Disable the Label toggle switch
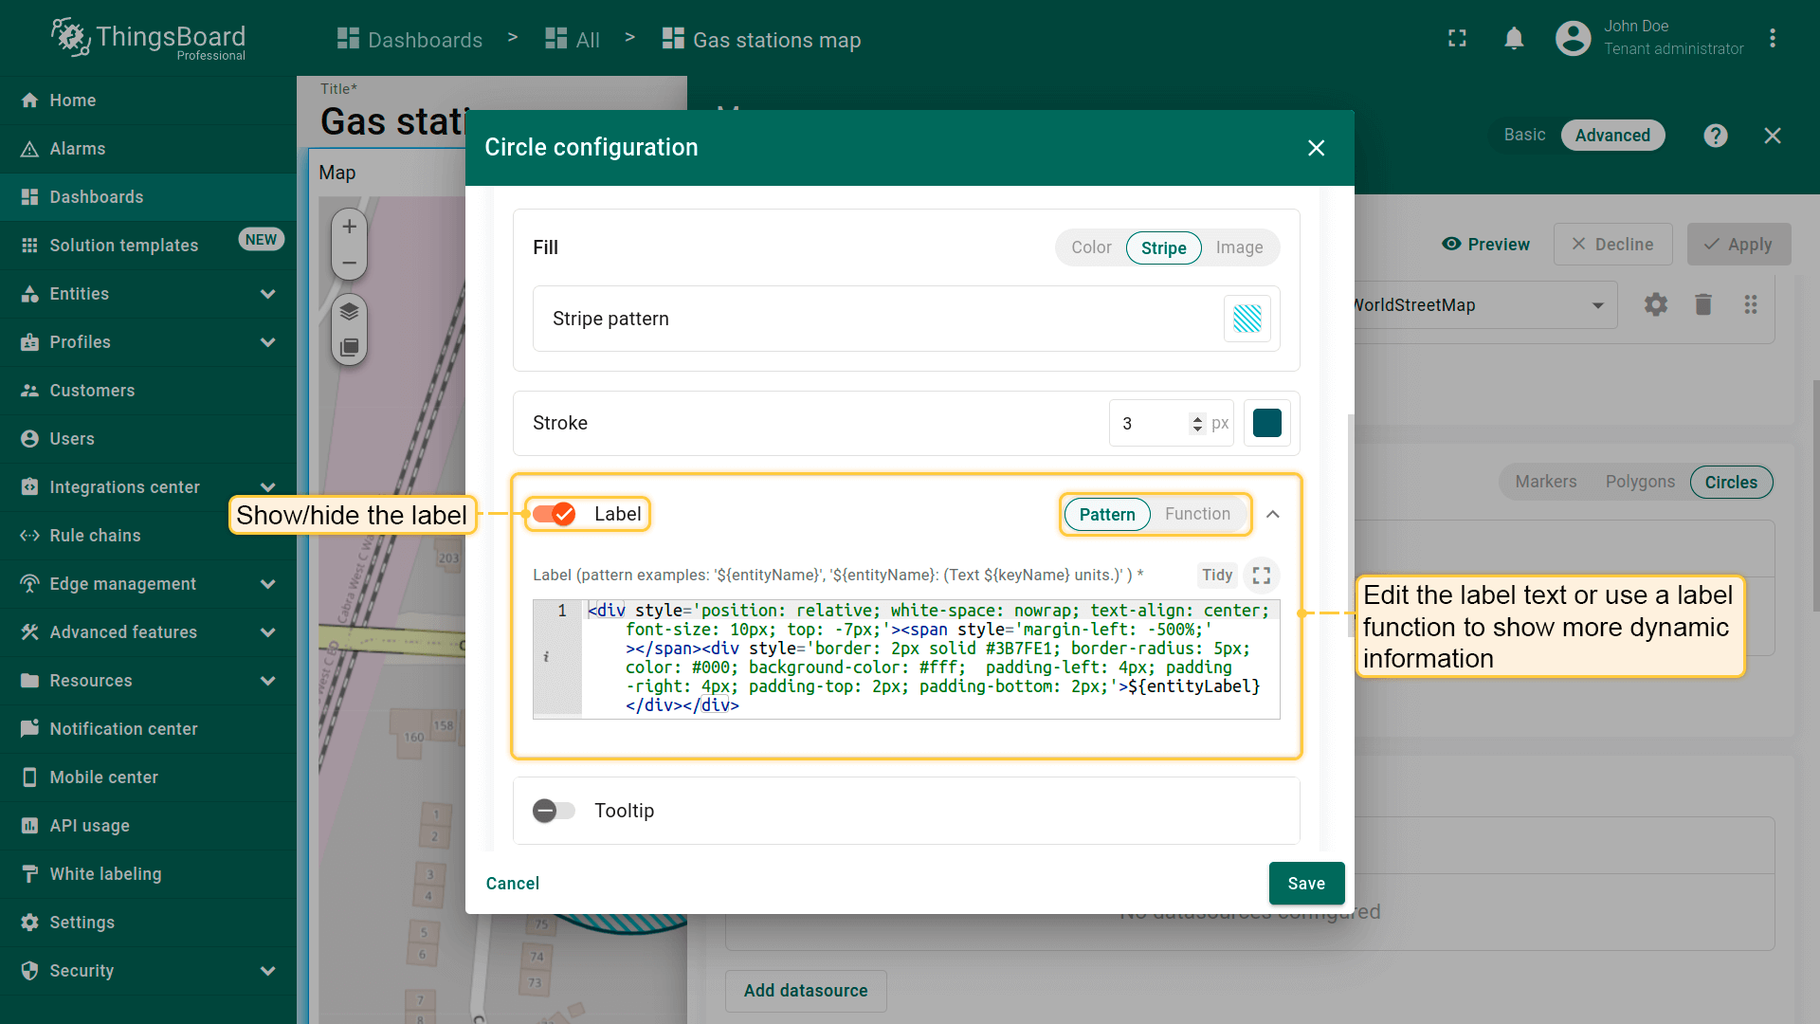Image resolution: width=1820 pixels, height=1024 pixels. 555,514
